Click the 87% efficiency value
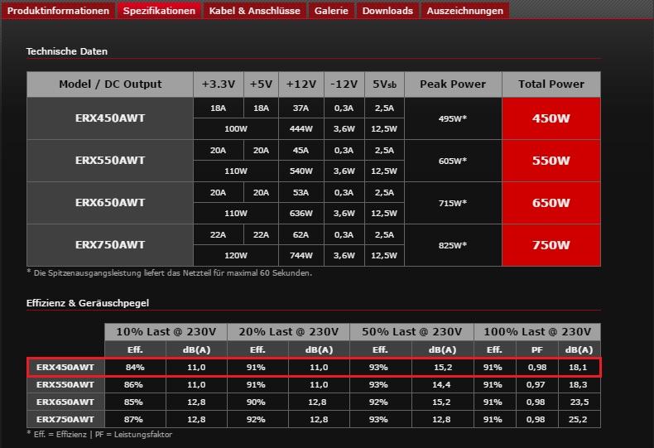 coord(135,419)
